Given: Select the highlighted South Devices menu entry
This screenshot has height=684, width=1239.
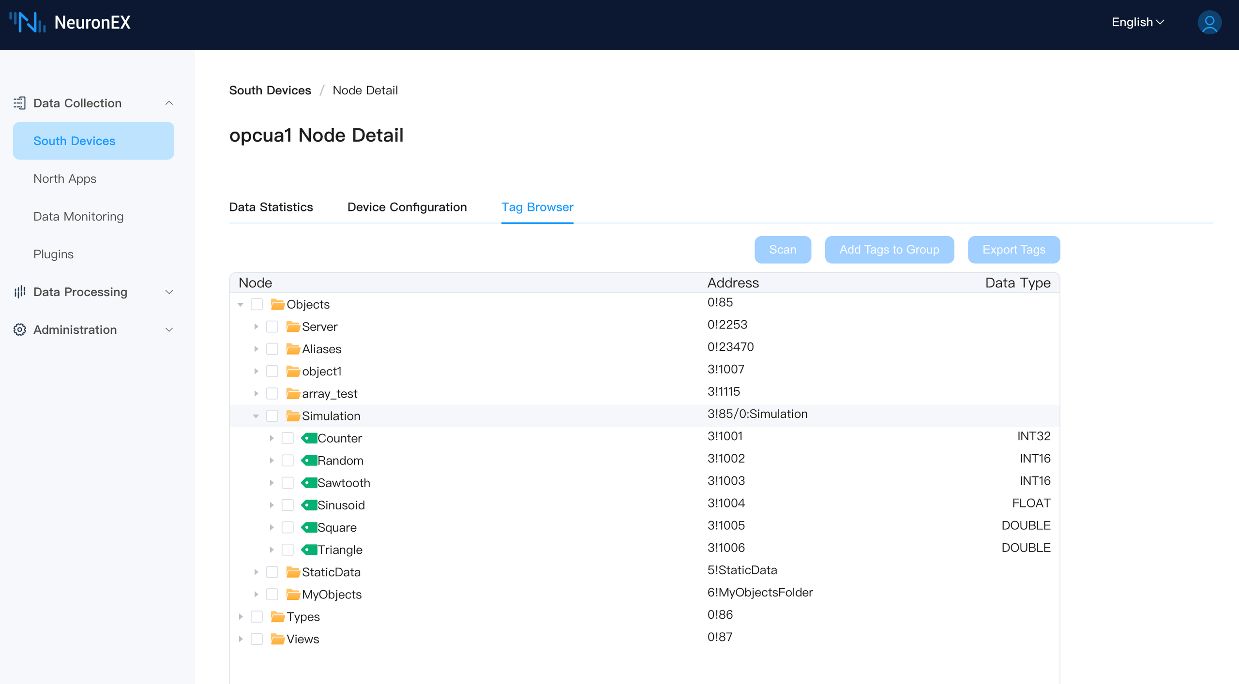Looking at the screenshot, I should (74, 141).
